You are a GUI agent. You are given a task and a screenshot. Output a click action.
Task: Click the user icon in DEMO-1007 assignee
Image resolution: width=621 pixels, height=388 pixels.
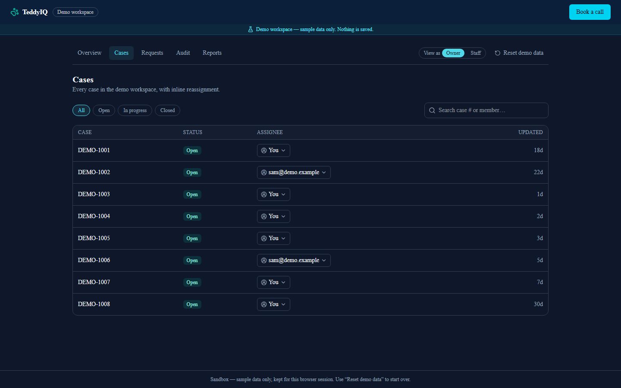[264, 282]
